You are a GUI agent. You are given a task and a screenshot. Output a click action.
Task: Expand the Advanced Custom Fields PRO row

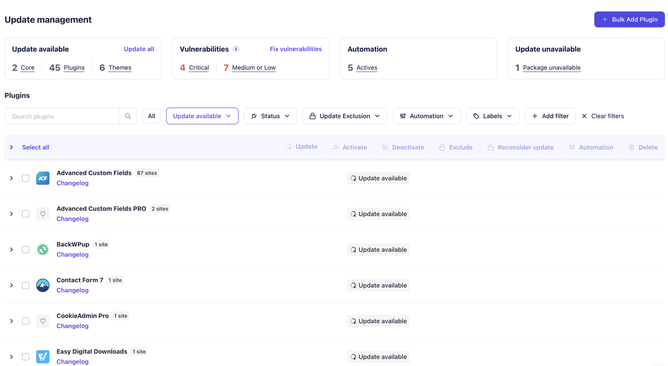click(x=11, y=214)
